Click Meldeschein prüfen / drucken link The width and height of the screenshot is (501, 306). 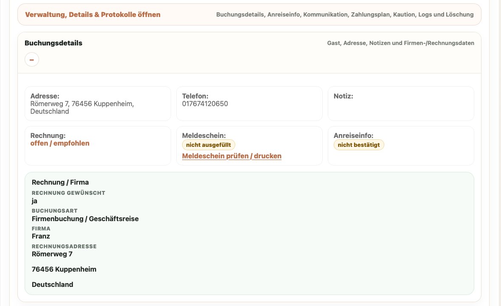point(232,156)
